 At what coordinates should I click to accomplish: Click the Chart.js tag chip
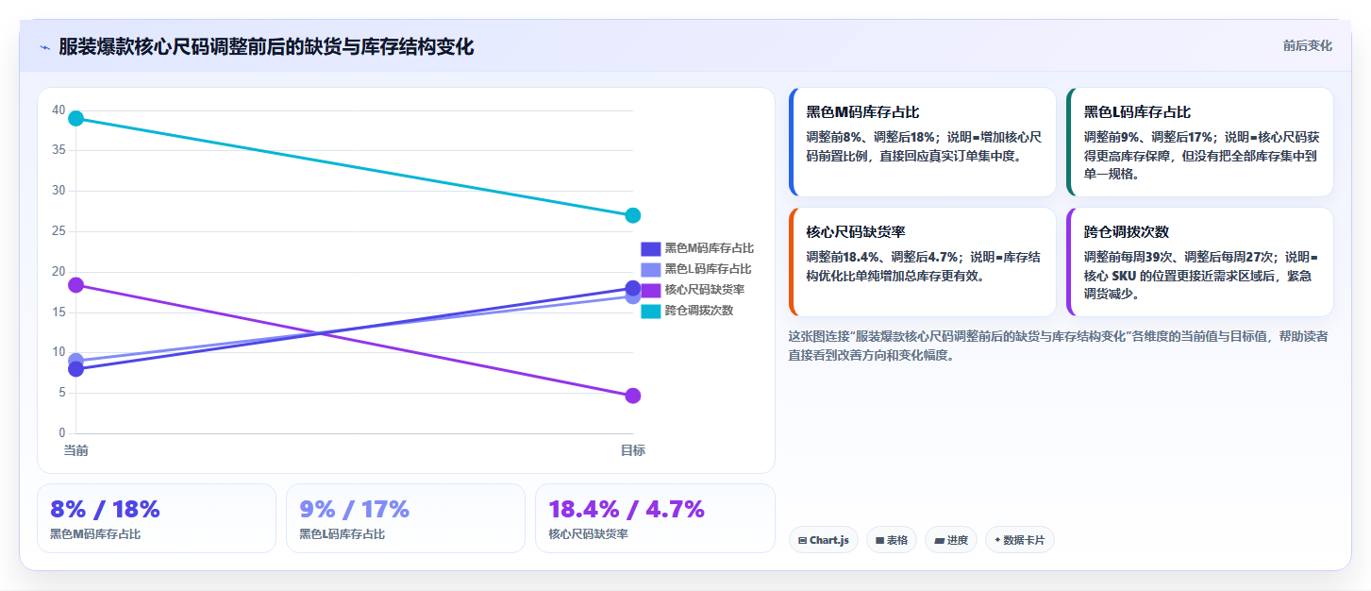pyautogui.click(x=823, y=540)
